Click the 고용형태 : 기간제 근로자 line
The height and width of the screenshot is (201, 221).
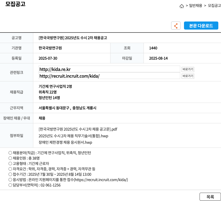(x=29, y=164)
